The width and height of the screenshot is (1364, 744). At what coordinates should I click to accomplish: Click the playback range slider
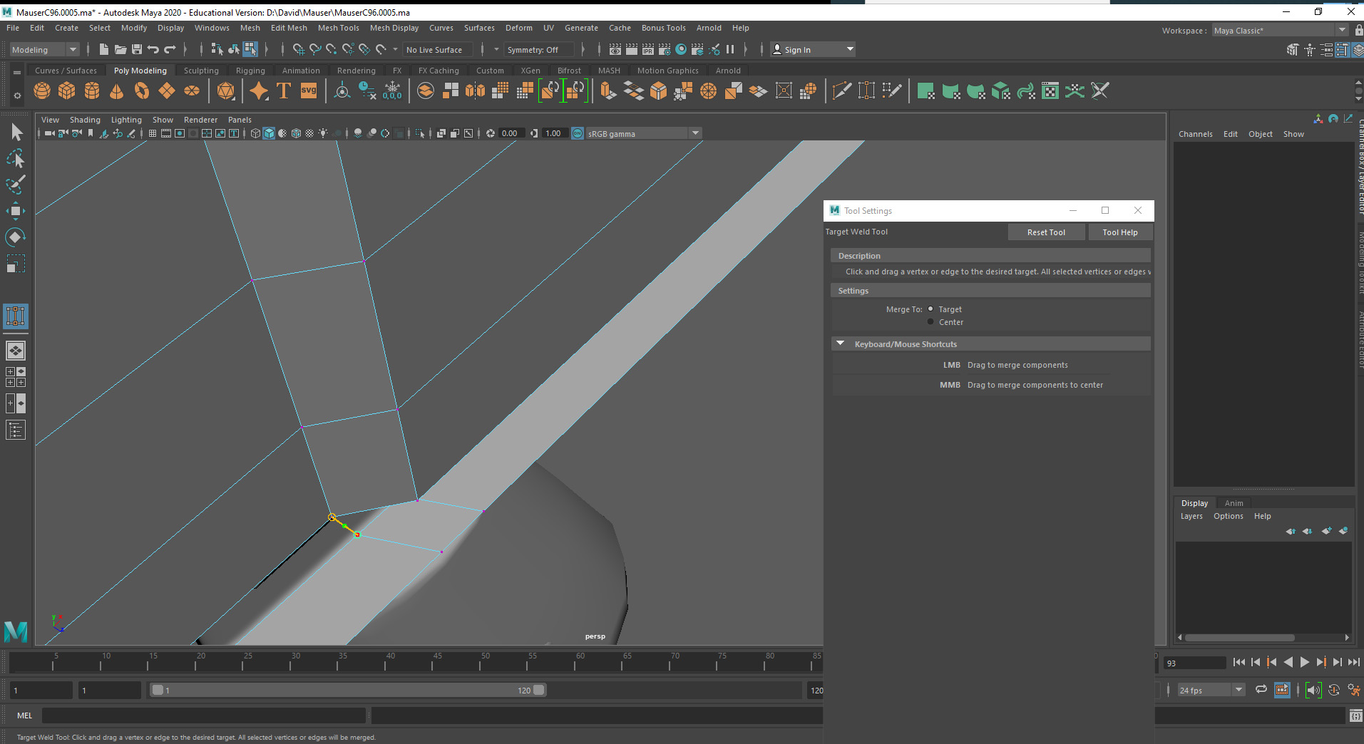[x=349, y=689]
